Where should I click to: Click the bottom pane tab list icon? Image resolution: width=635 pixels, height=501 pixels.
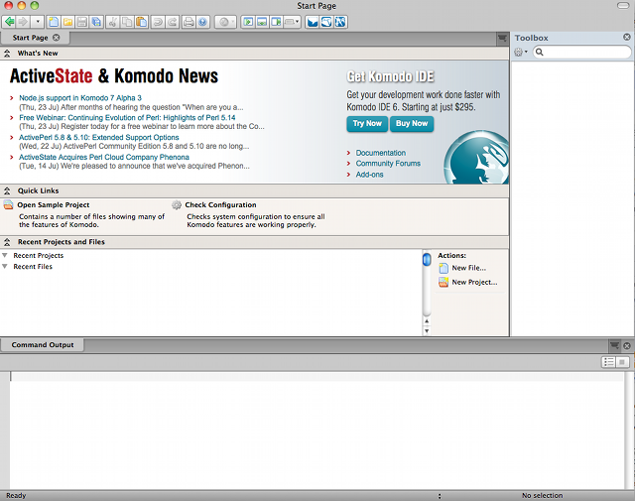click(615, 345)
